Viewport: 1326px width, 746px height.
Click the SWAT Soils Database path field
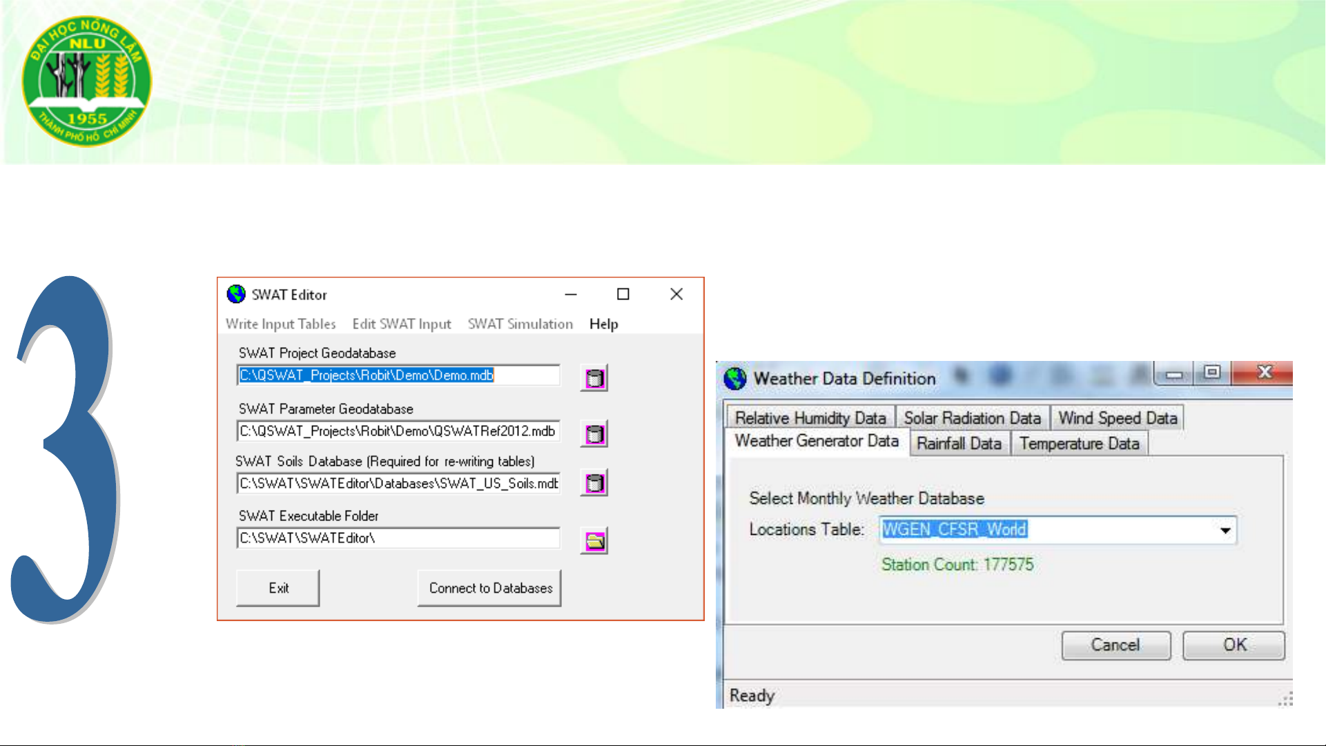point(398,483)
